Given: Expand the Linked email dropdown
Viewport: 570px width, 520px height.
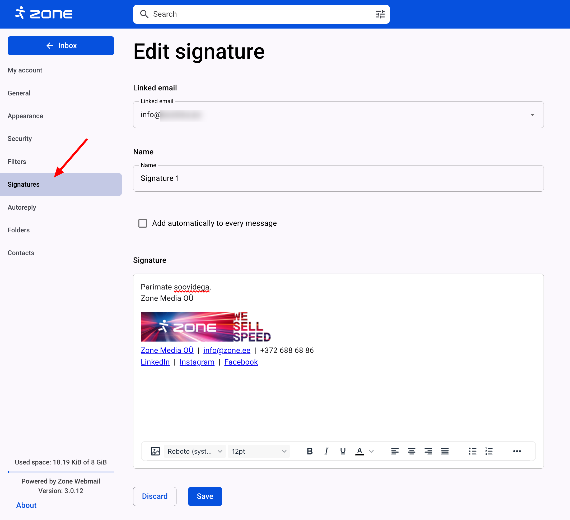Looking at the screenshot, I should click(x=532, y=114).
